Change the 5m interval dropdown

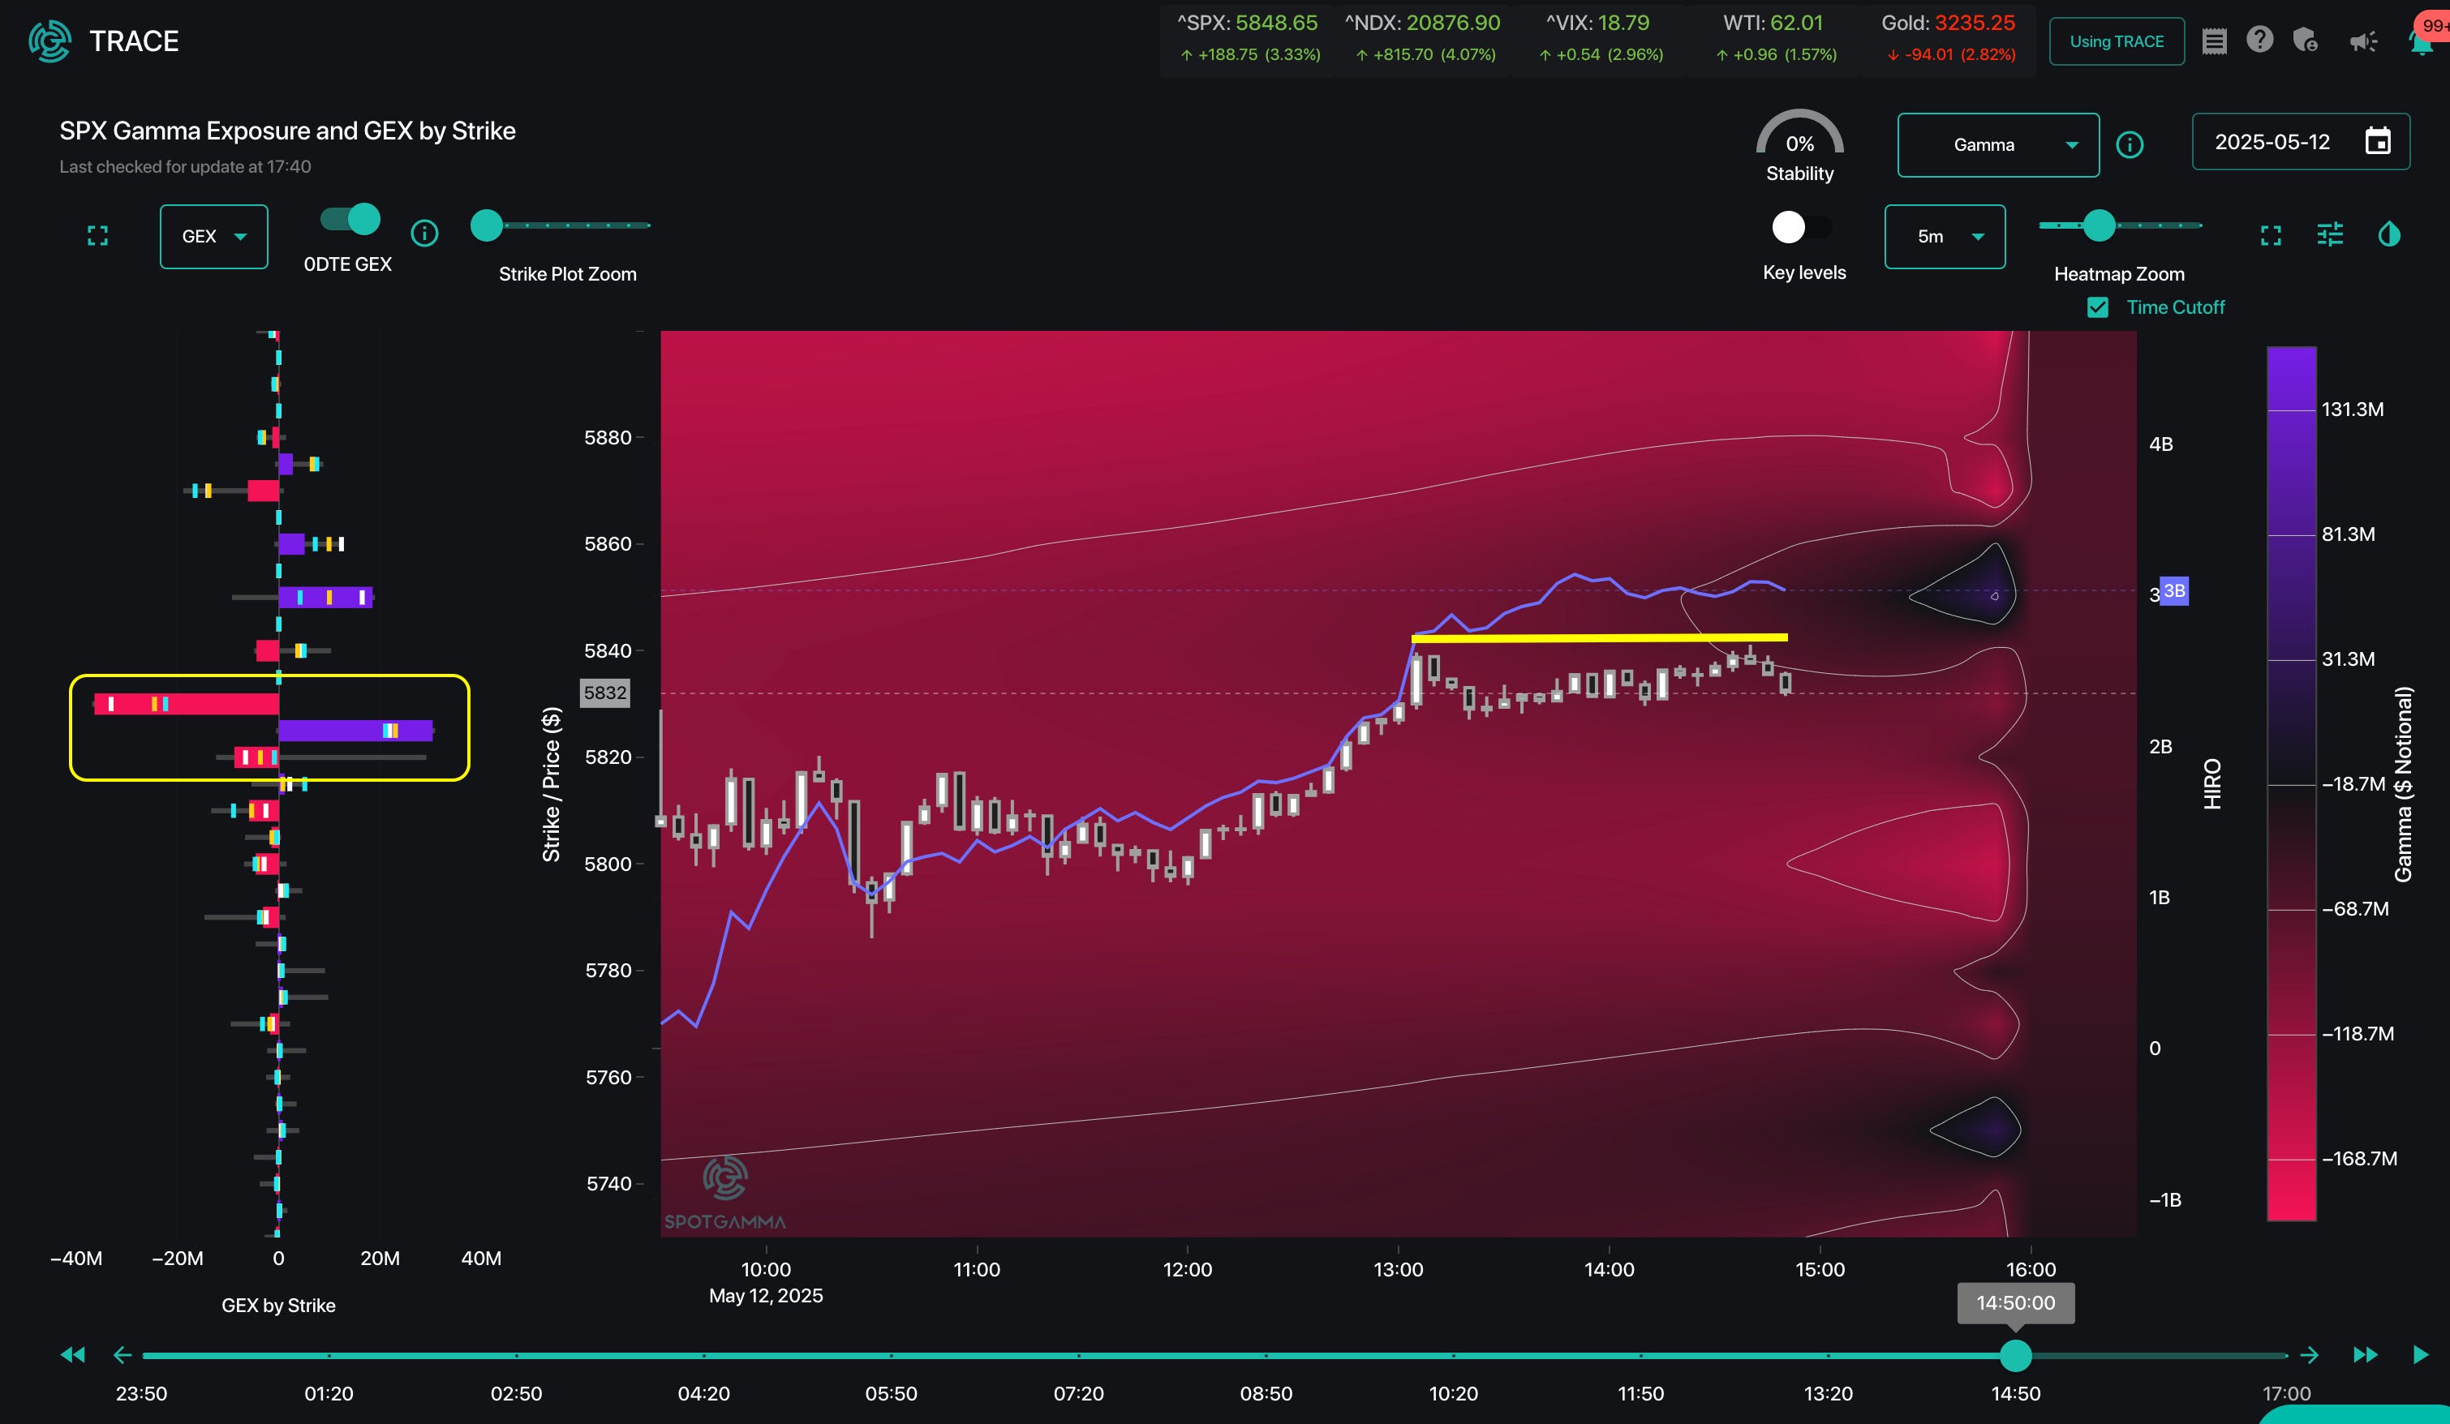pyautogui.click(x=1945, y=236)
